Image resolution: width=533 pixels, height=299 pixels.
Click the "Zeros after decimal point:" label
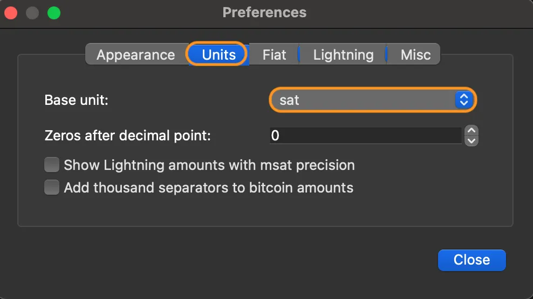(x=127, y=136)
